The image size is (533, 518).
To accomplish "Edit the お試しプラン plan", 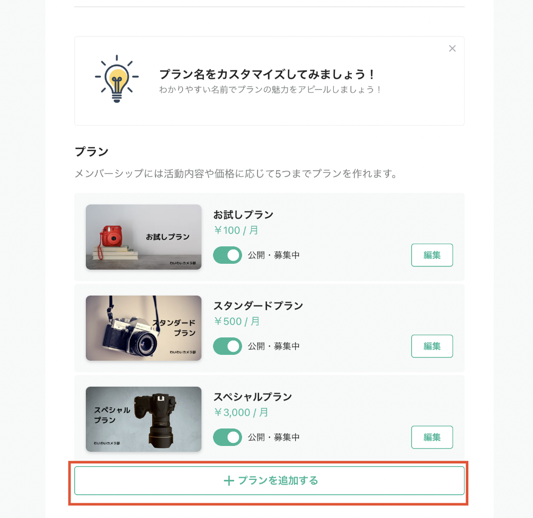I will pos(432,255).
